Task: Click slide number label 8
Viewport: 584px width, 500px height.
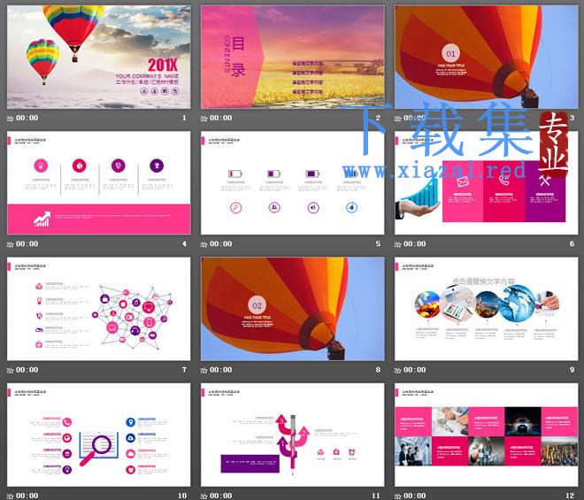Action: click(x=378, y=370)
